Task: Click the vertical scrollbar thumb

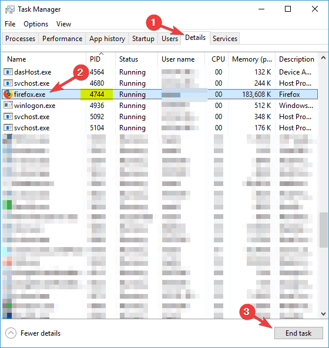Action: point(324,229)
